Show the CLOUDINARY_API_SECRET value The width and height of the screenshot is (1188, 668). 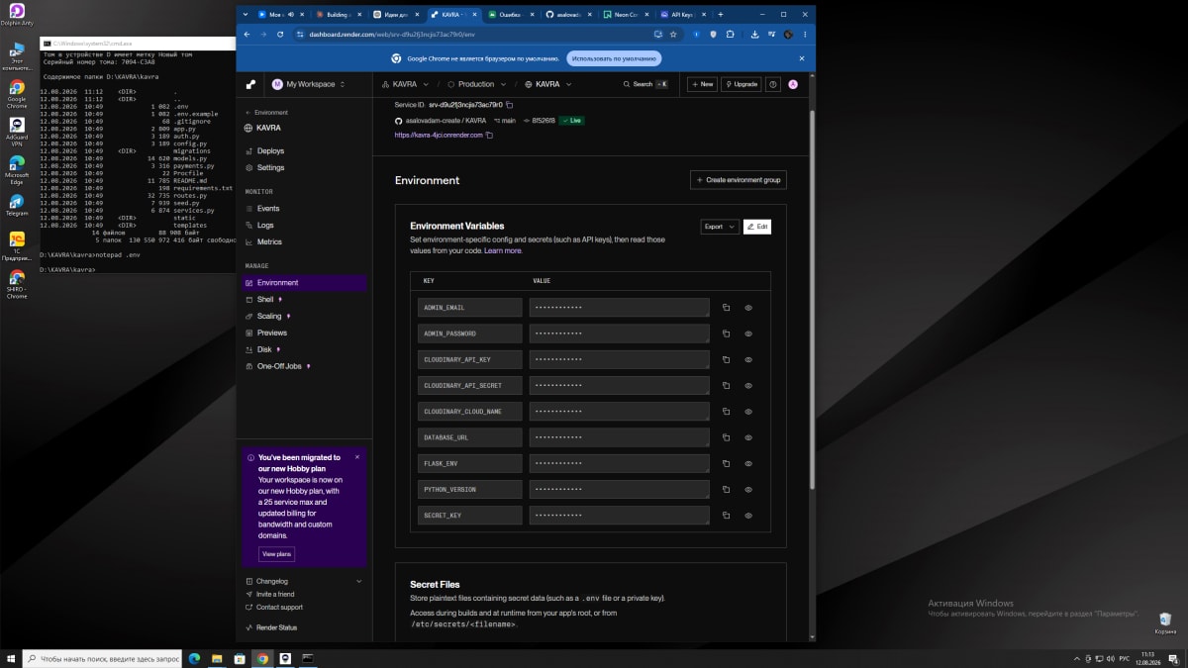click(748, 385)
